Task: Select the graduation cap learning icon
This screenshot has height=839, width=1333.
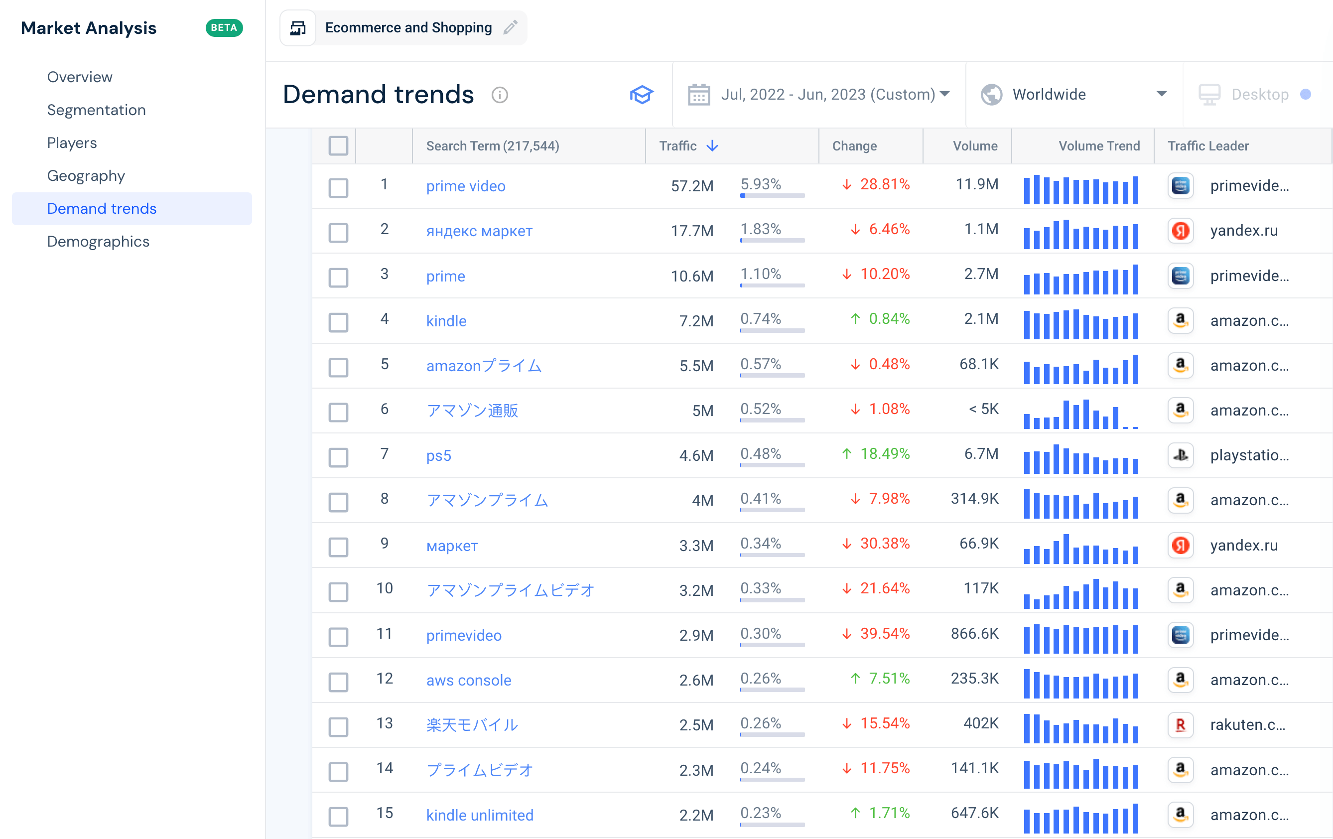Action: (642, 95)
